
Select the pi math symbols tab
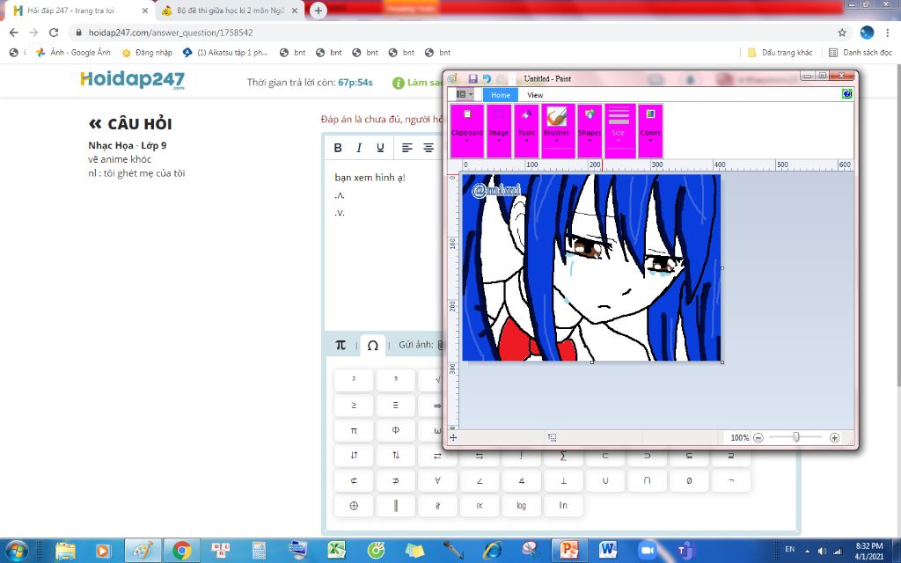tap(341, 345)
